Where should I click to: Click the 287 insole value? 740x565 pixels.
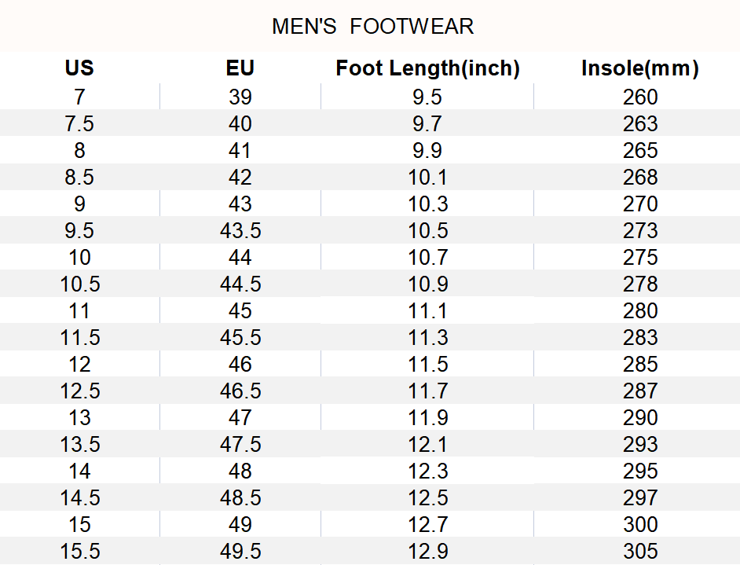639,391
